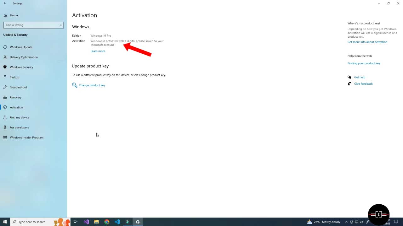Click the Give feedback link
The height and width of the screenshot is (226, 403).
click(363, 84)
